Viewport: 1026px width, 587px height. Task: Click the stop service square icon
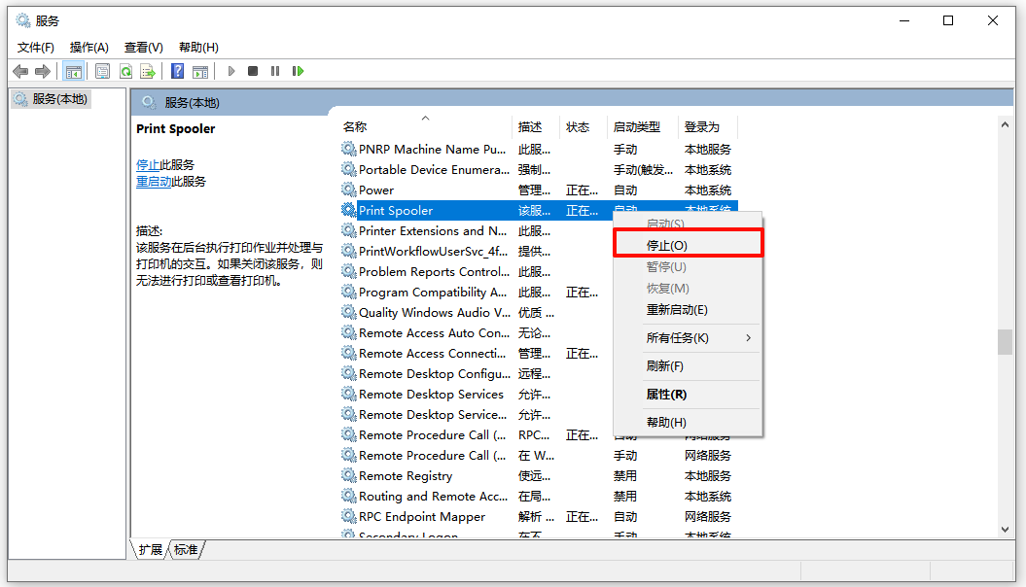click(x=253, y=70)
